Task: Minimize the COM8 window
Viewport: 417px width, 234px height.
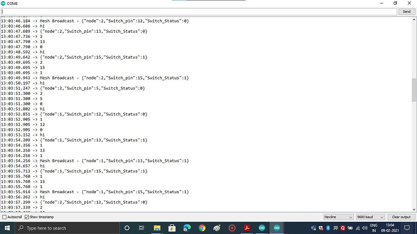Action: point(381,3)
